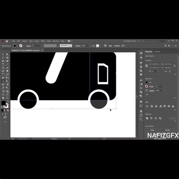Select the Lasso tool
179x179 pixels.
(7, 57)
